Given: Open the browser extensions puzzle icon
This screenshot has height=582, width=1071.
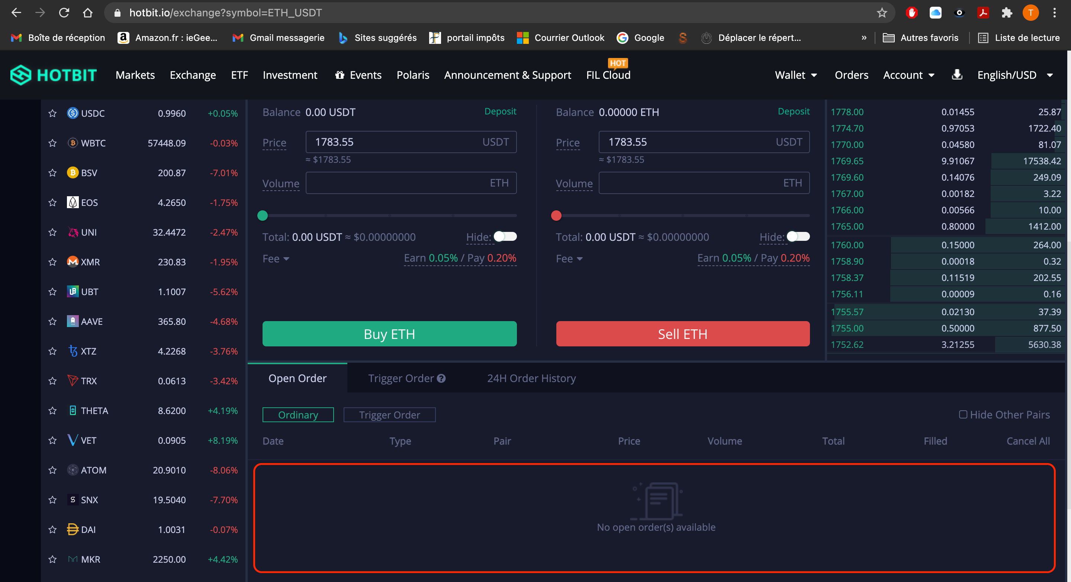Looking at the screenshot, I should [1007, 13].
